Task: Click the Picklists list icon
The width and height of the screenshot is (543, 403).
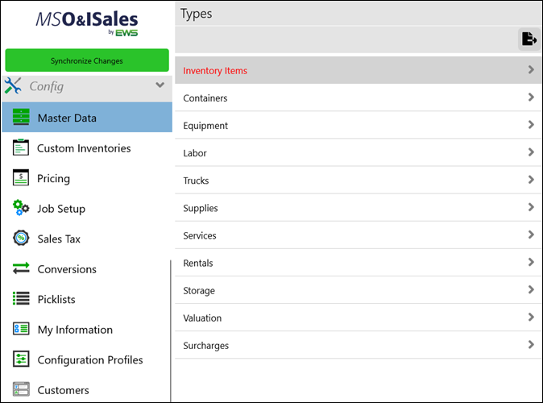Action: click(22, 299)
